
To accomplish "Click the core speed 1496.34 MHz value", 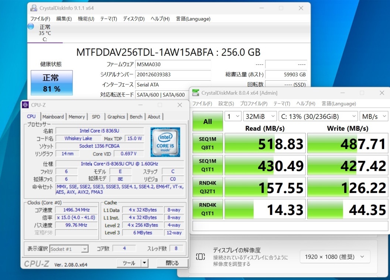I will (76, 210).
